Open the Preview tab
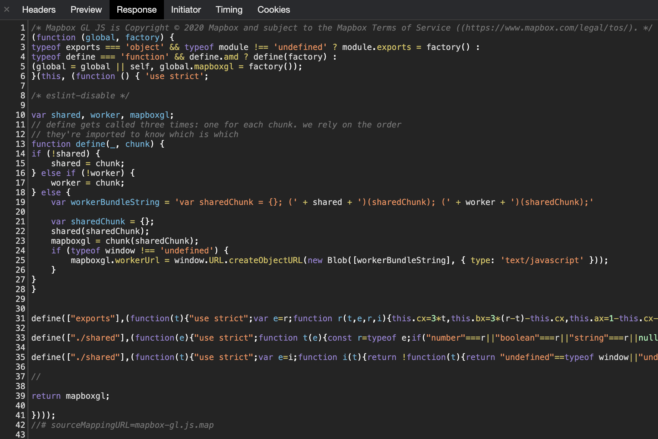 pos(86,10)
